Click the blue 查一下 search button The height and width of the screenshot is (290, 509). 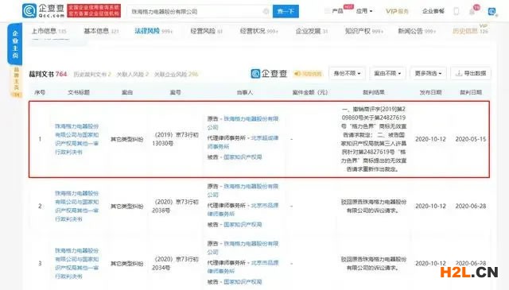286,11
